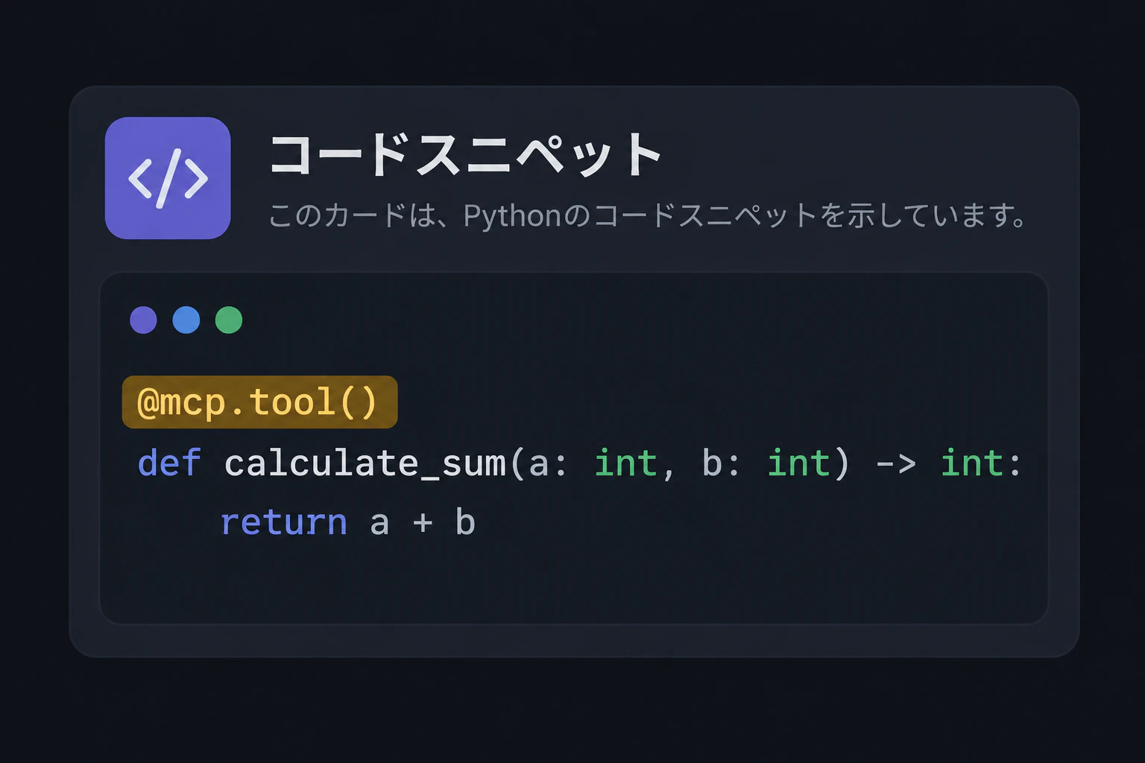Select the コードスニペット heading
Viewport: 1145px width, 763px height.
(465, 155)
